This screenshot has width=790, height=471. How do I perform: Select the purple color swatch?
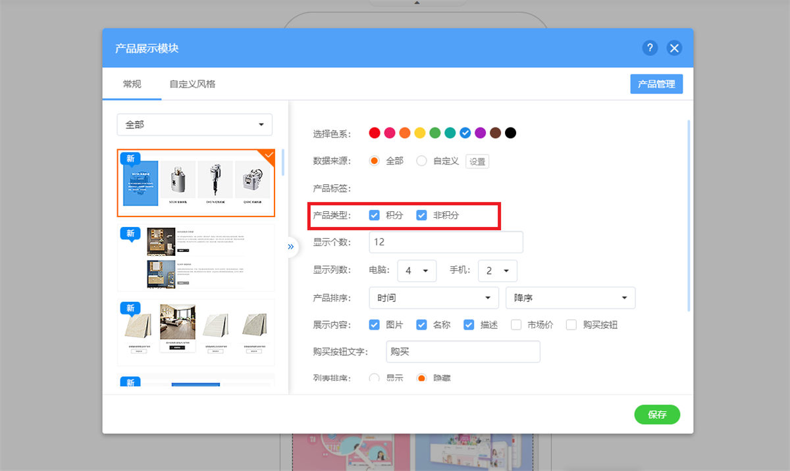coord(481,133)
